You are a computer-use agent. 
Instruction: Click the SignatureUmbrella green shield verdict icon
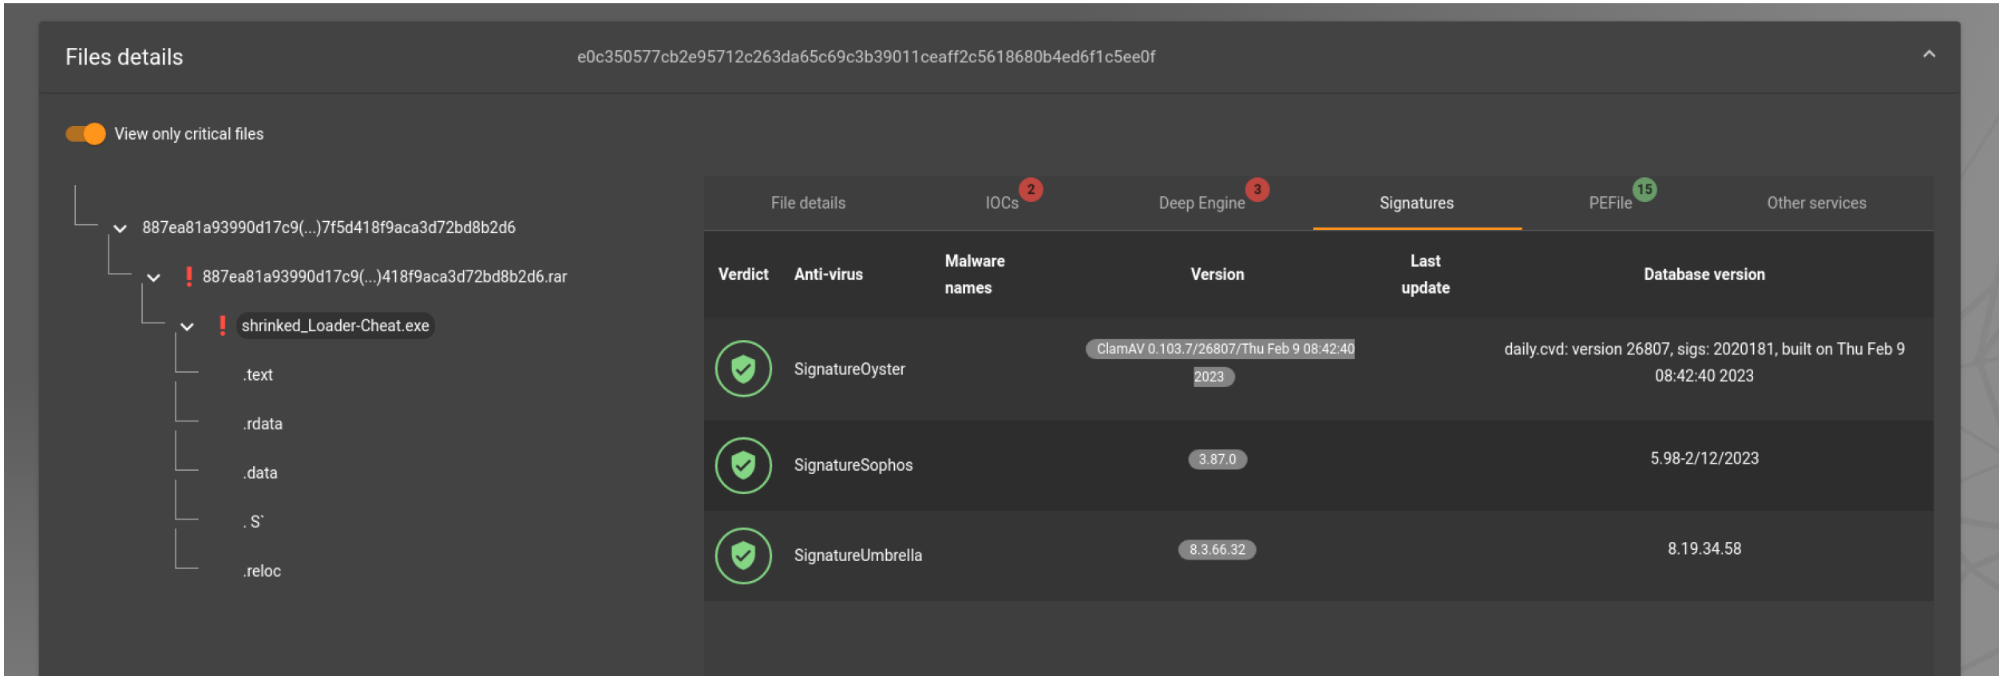pos(743,555)
